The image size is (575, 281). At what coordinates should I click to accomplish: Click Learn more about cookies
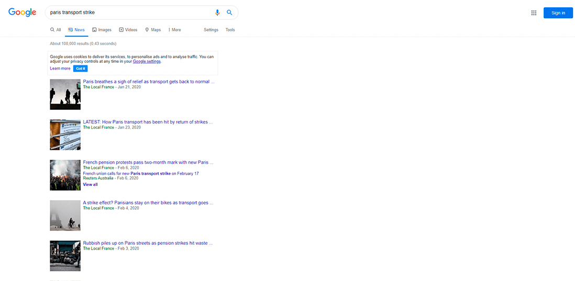[x=60, y=69]
